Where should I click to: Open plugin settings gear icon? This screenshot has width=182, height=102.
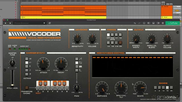click(163, 23)
